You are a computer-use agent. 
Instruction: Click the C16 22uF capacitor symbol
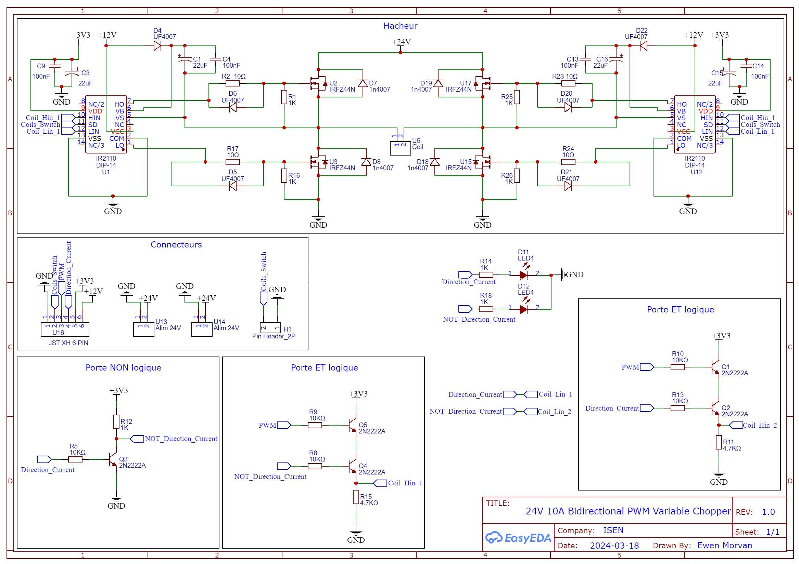(616, 59)
